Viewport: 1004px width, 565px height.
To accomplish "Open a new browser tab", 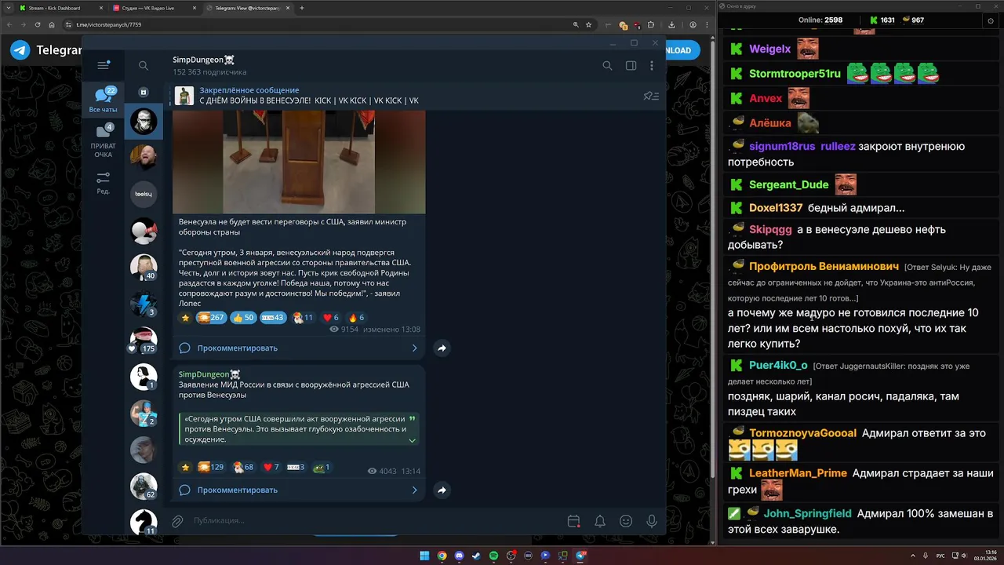I will point(302,8).
